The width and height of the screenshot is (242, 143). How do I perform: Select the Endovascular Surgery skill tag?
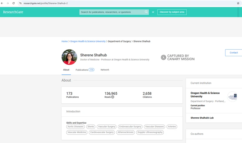pyautogui.click(x=130, y=127)
